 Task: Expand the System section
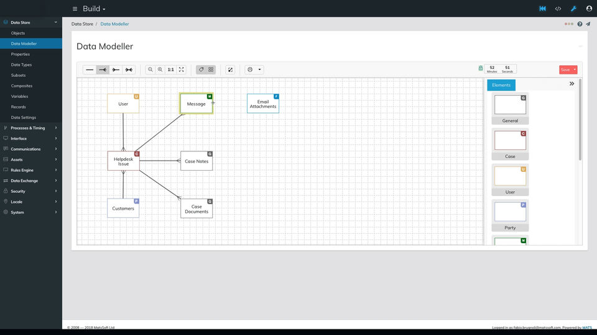point(31,212)
